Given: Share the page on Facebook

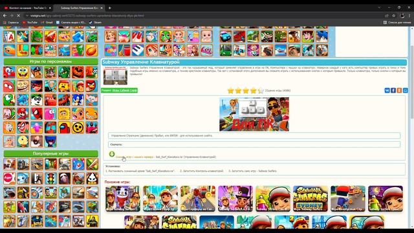Looking at the screenshot, I should [393, 91].
